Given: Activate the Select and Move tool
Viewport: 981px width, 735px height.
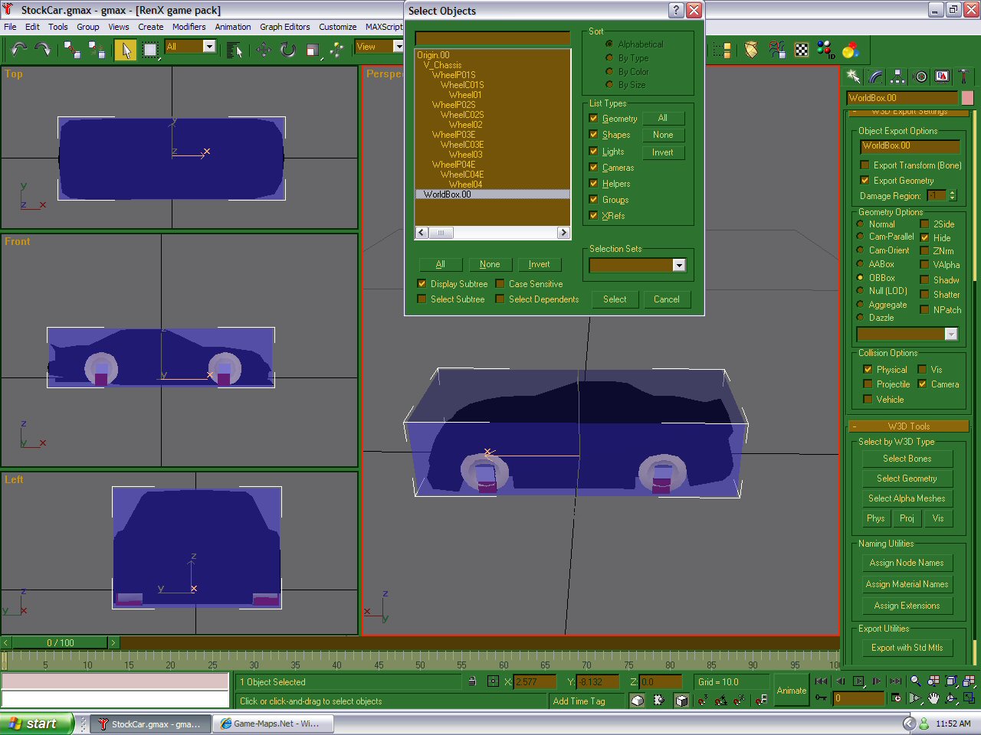Looking at the screenshot, I should point(264,50).
